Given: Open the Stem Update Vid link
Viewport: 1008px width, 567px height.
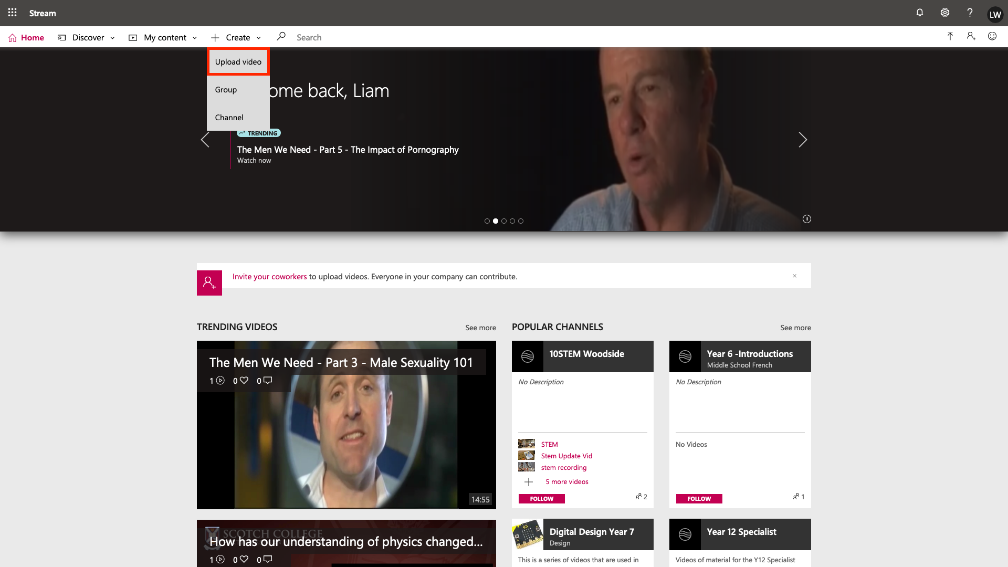Looking at the screenshot, I should [566, 456].
